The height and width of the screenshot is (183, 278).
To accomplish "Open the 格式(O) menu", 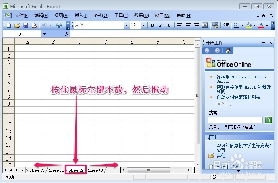I will (x=101, y=16).
